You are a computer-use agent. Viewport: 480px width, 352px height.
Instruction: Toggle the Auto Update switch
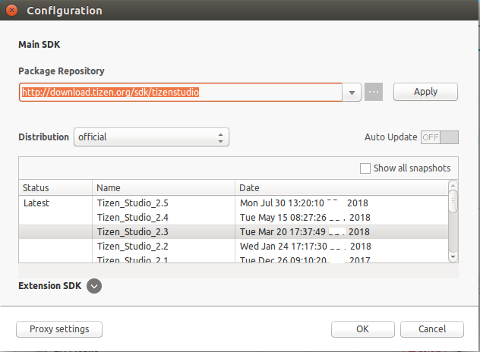pyautogui.click(x=440, y=137)
